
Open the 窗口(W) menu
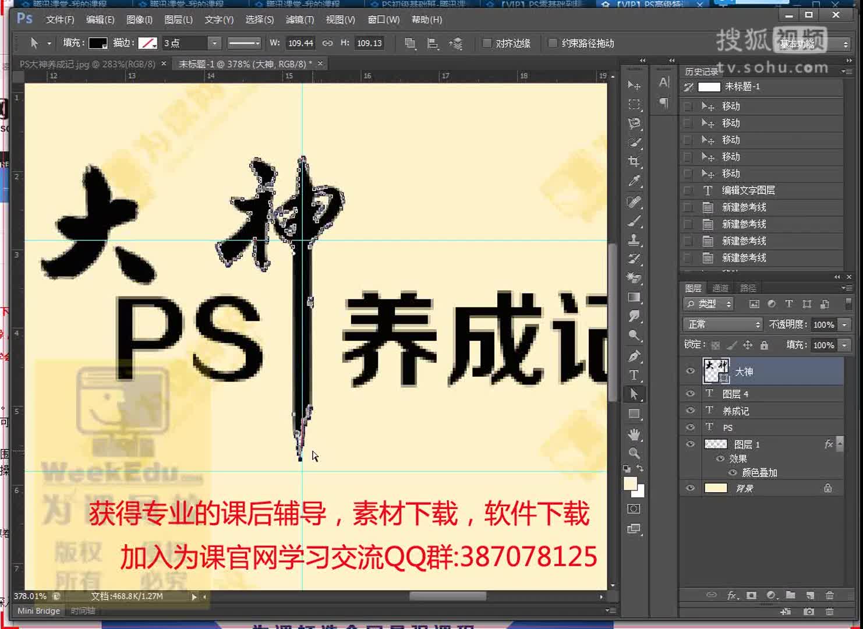tap(384, 19)
